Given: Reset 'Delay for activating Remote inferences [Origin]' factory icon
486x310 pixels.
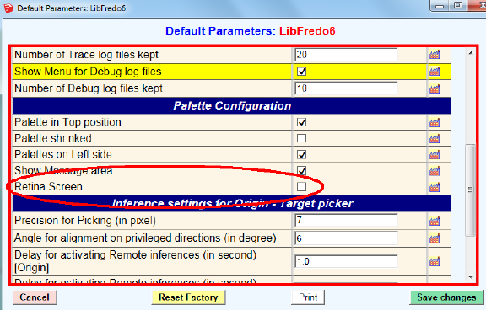Looking at the screenshot, I should (435, 262).
